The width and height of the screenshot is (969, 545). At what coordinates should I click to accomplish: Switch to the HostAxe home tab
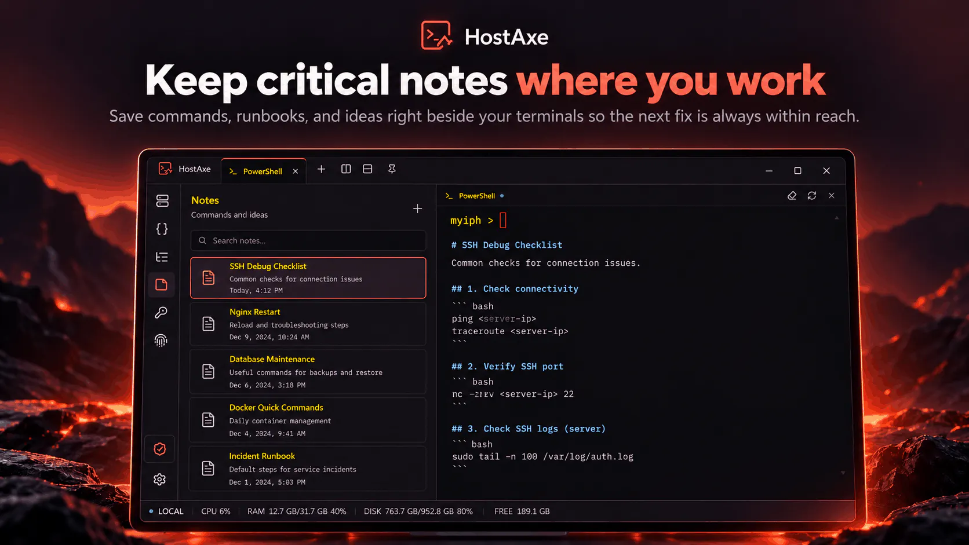tap(185, 169)
